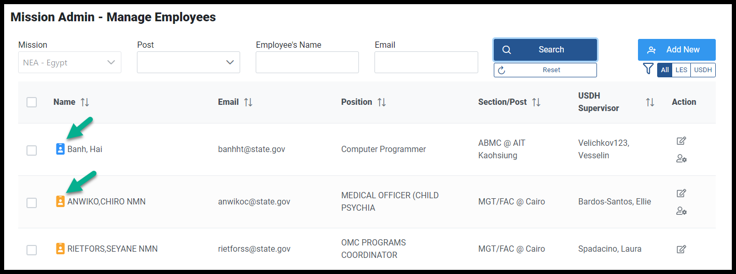Open the Mission dropdown showing NEA - Egypt
This screenshot has height=274, width=736.
70,62
